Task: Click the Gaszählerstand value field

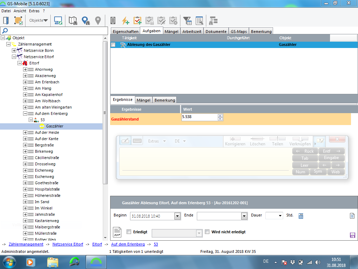Action: coord(199,117)
